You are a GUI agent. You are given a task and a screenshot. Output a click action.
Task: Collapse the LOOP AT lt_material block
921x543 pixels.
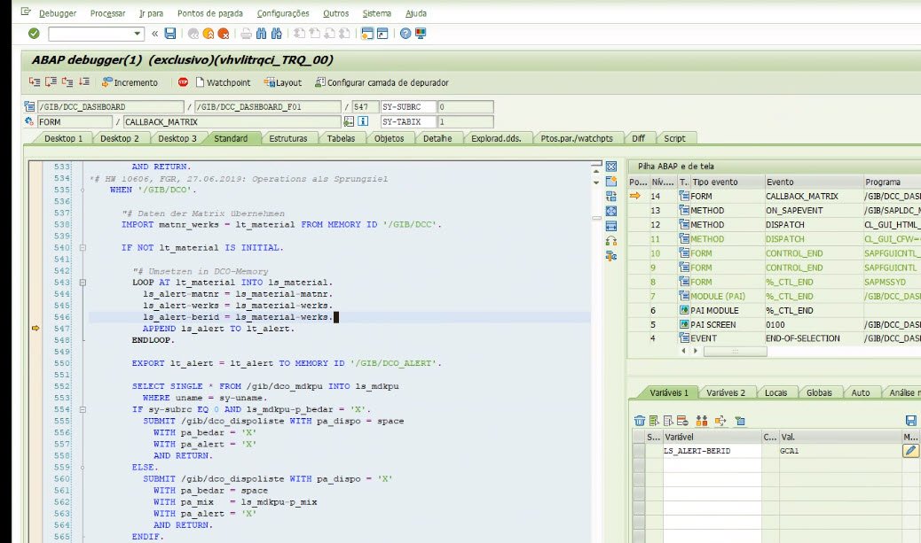click(x=82, y=283)
